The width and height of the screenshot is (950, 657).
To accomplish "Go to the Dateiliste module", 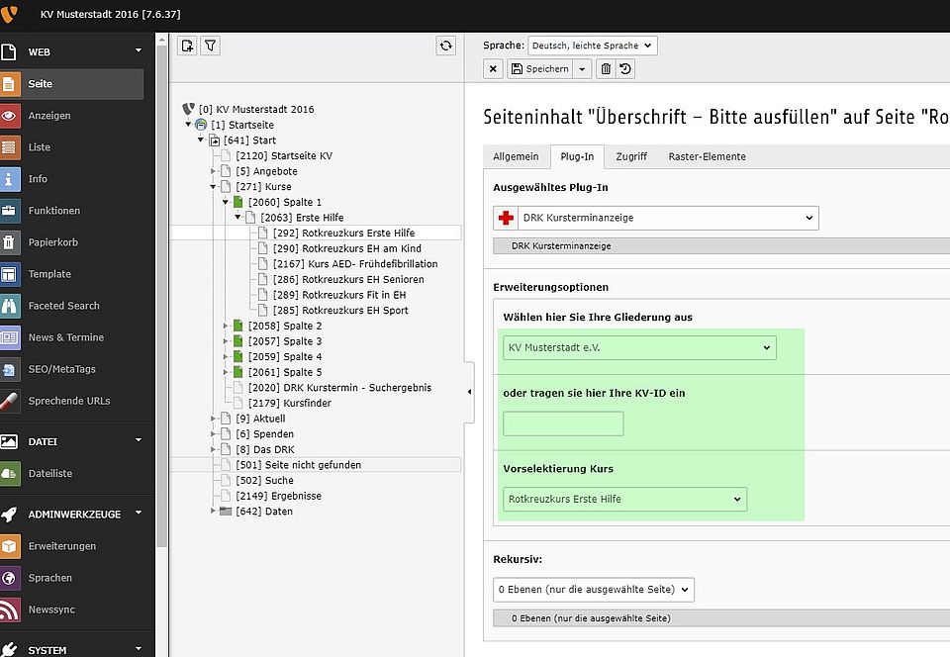I will [50, 473].
